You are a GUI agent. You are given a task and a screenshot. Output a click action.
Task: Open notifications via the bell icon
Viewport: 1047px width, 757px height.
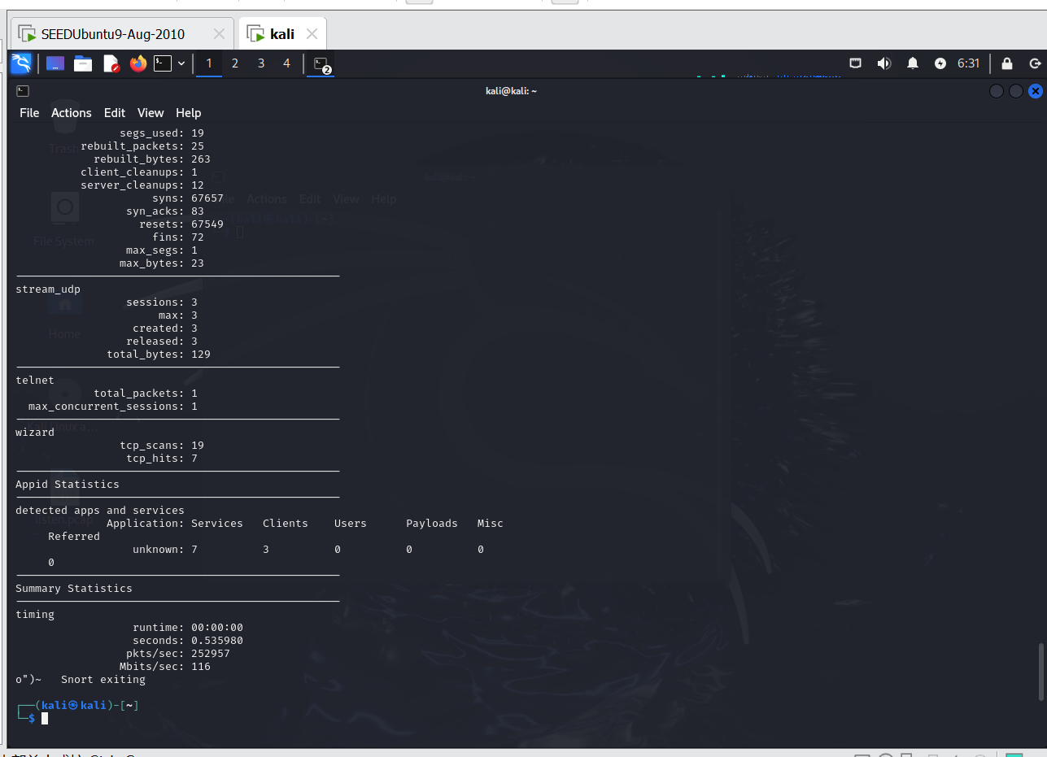[913, 63]
